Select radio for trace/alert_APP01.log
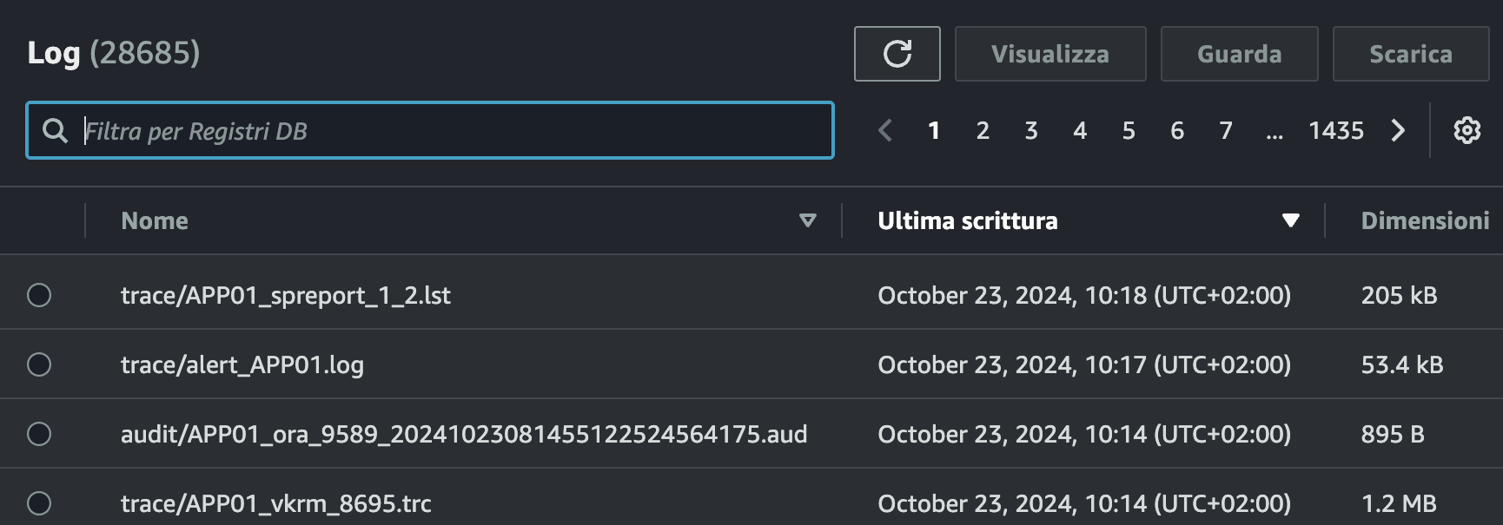This screenshot has height=525, width=1503. pos(39,364)
